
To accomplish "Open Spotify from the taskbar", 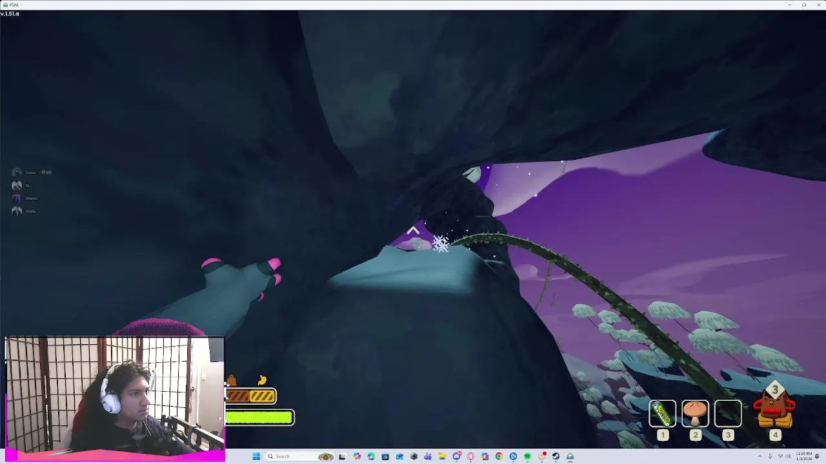I will [x=527, y=457].
